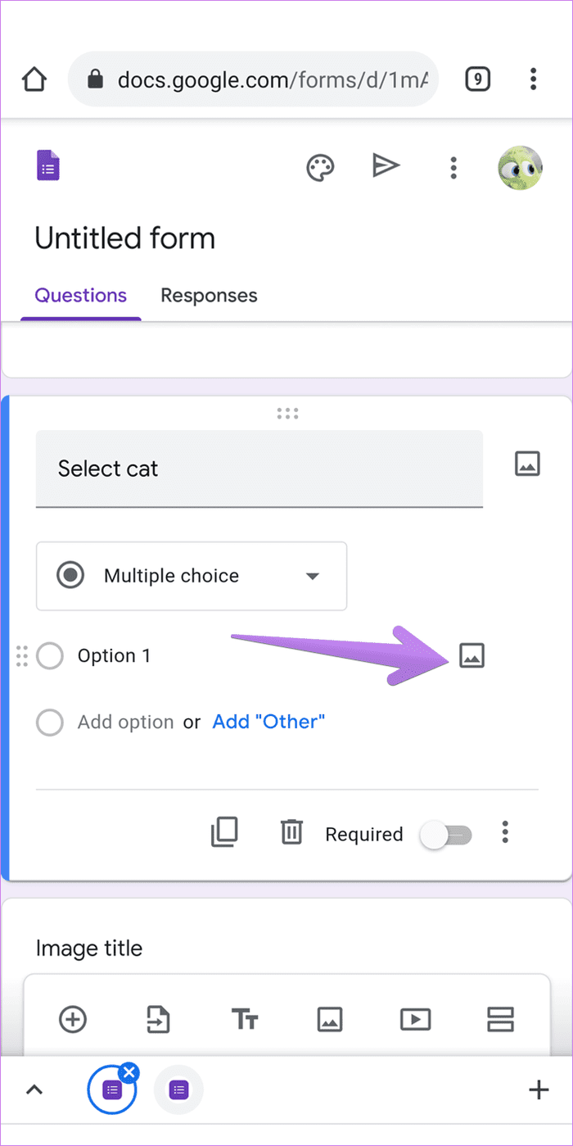573x1146 pixels.
Task: Delete the question using the trash icon
Action: (291, 833)
